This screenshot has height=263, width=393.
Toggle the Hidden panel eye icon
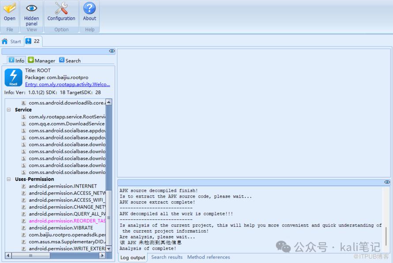(x=31, y=8)
